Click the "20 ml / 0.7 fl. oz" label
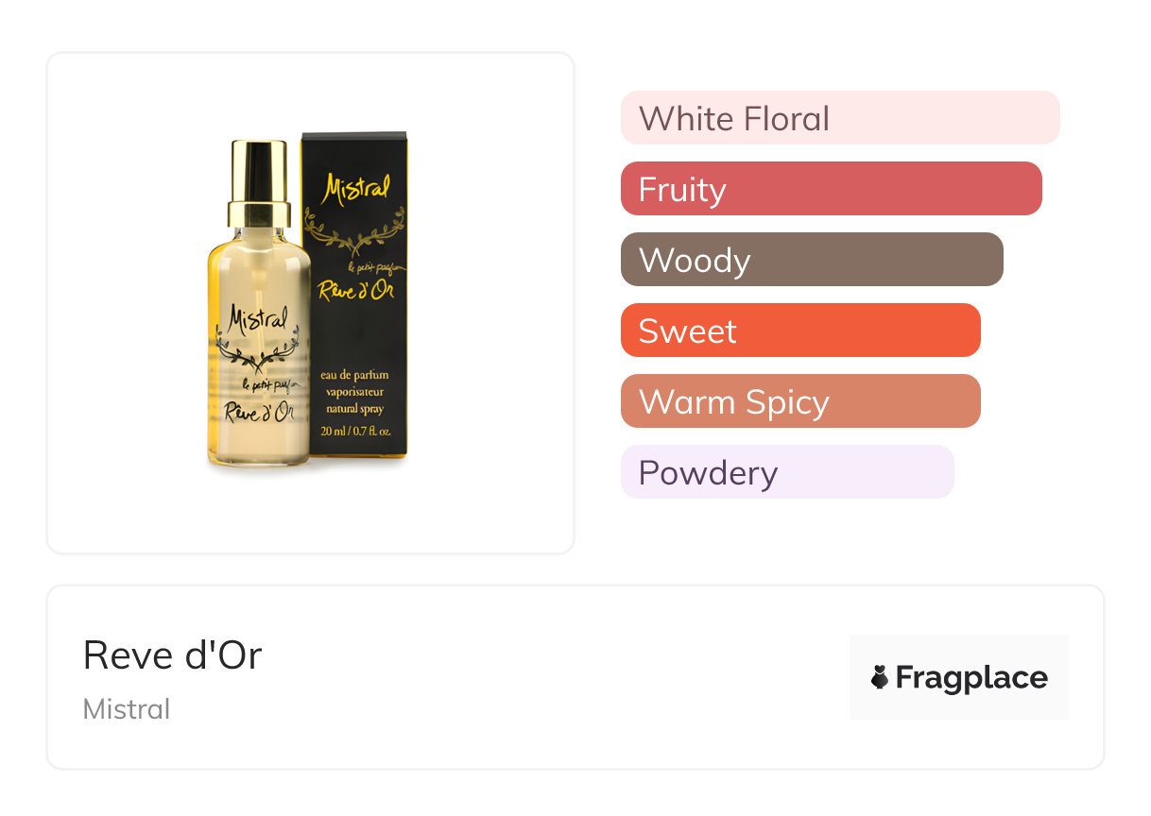The image size is (1151, 816). (354, 432)
